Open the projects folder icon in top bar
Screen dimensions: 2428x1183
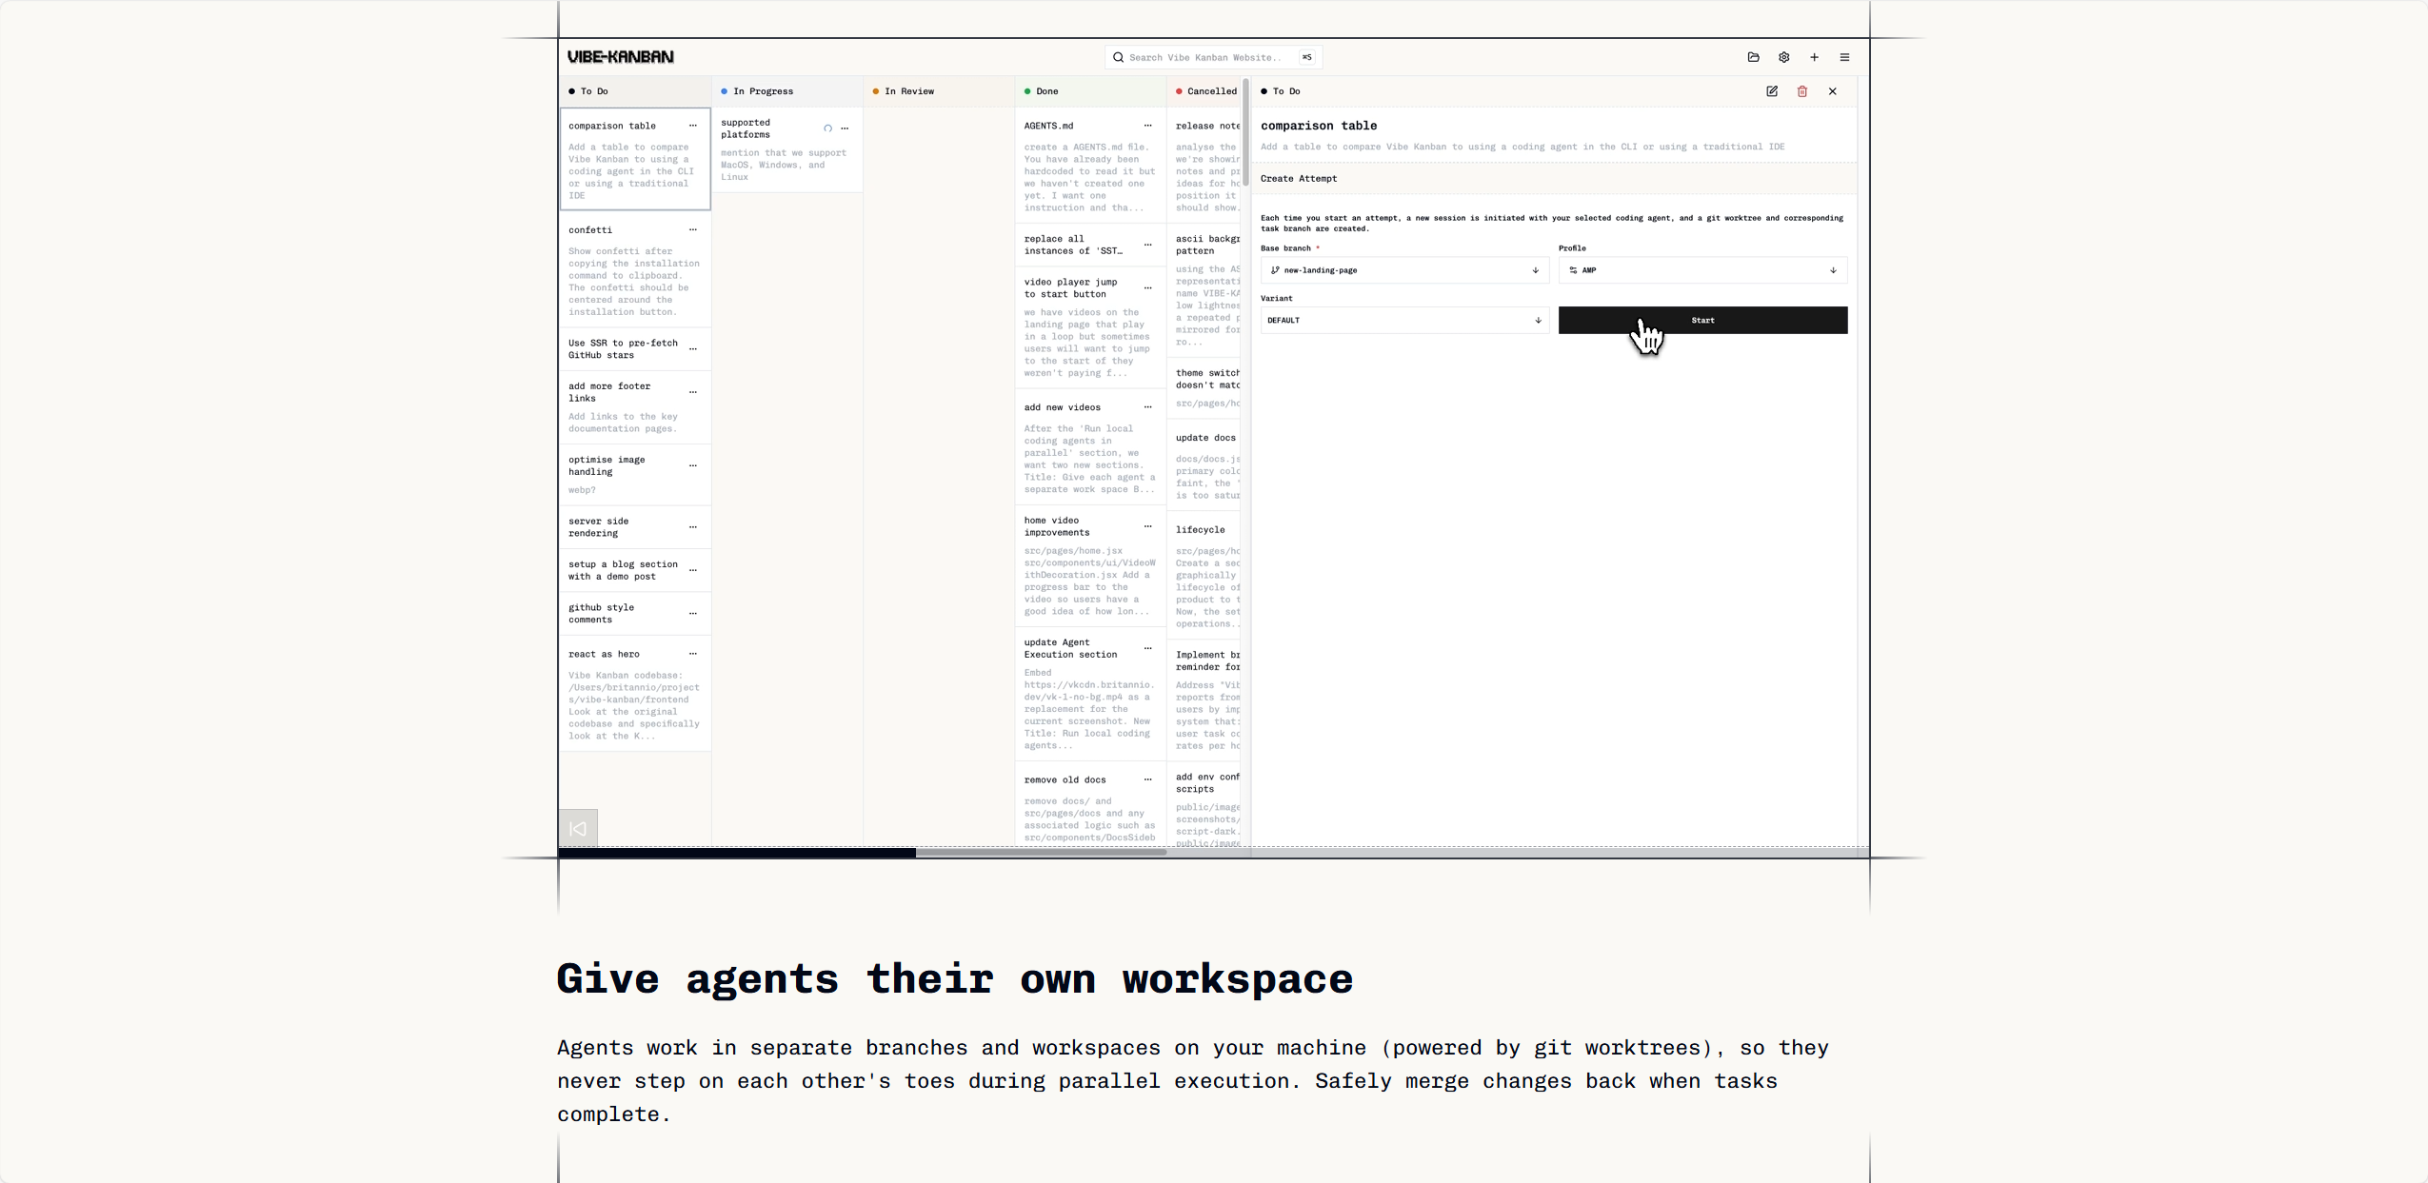click(x=1753, y=57)
